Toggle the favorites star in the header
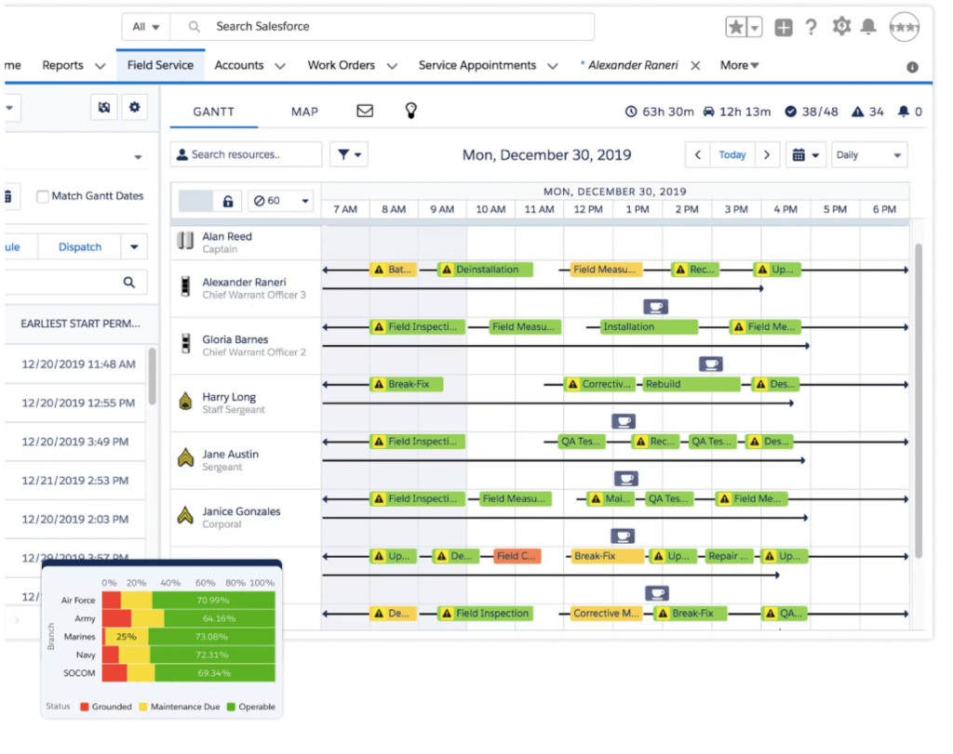Viewport: 953px width, 754px height. (734, 26)
